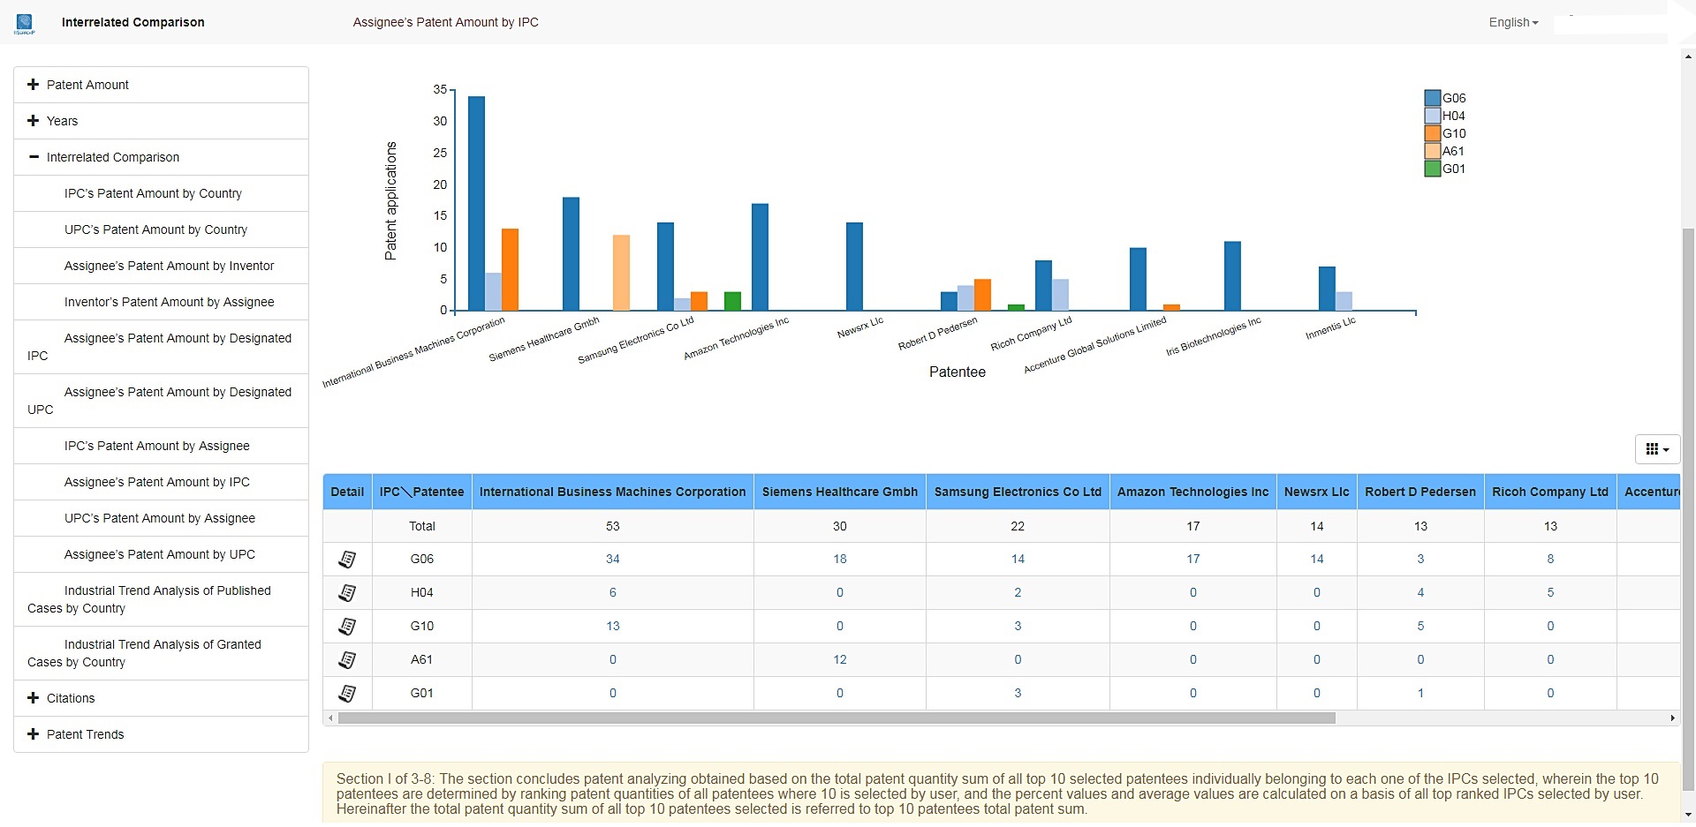Click IBM's G06 count of 34
Screen dimensions: 1696x827
[612, 560]
